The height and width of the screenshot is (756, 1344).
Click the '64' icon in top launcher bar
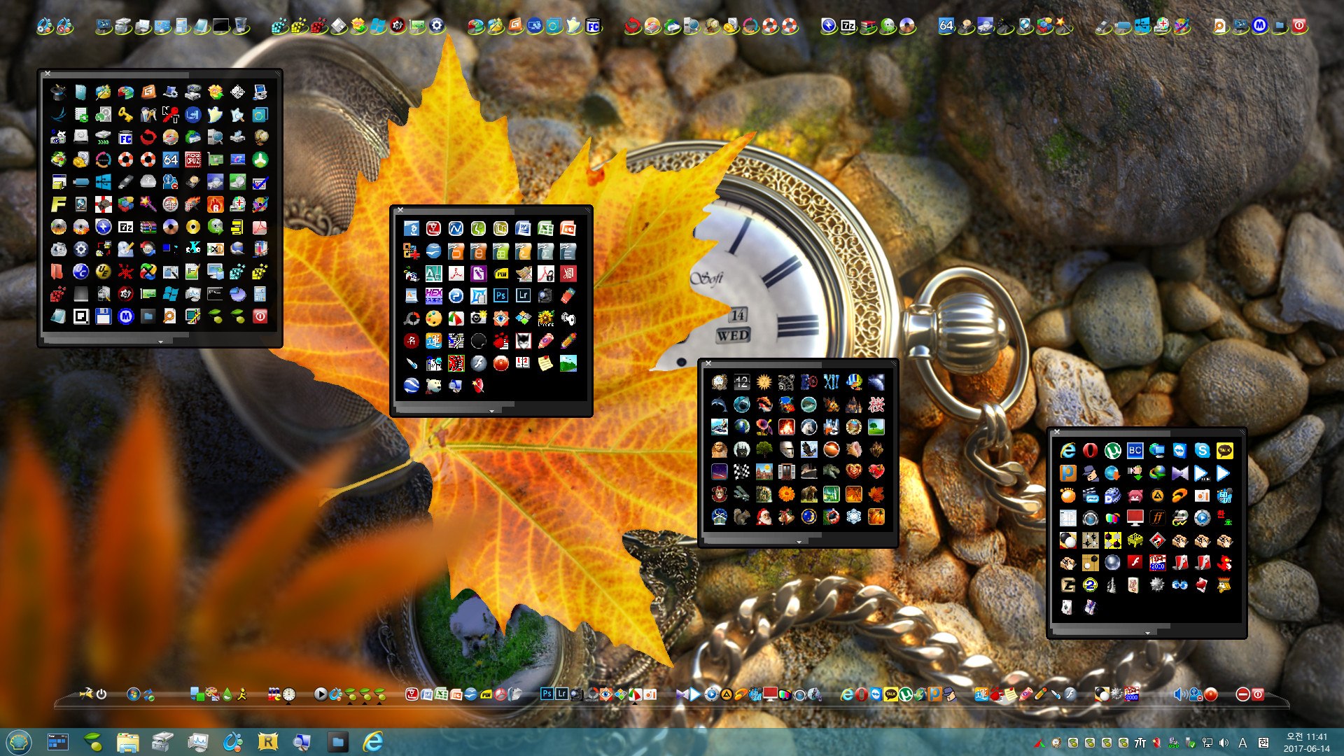(946, 26)
